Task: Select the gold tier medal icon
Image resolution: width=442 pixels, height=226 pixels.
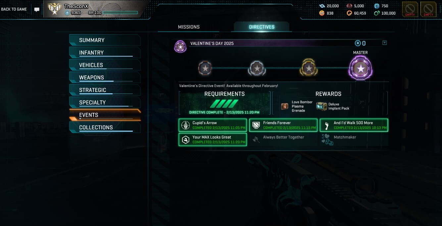Action: (309, 68)
